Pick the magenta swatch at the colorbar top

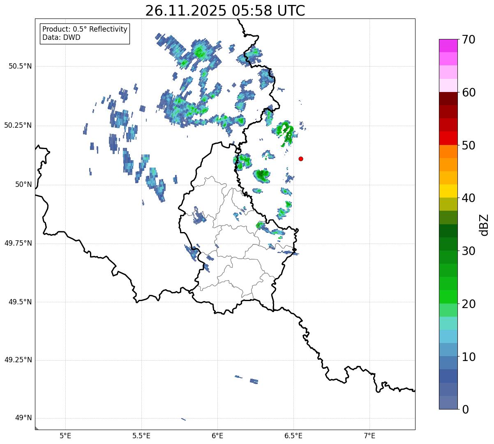pos(448,46)
